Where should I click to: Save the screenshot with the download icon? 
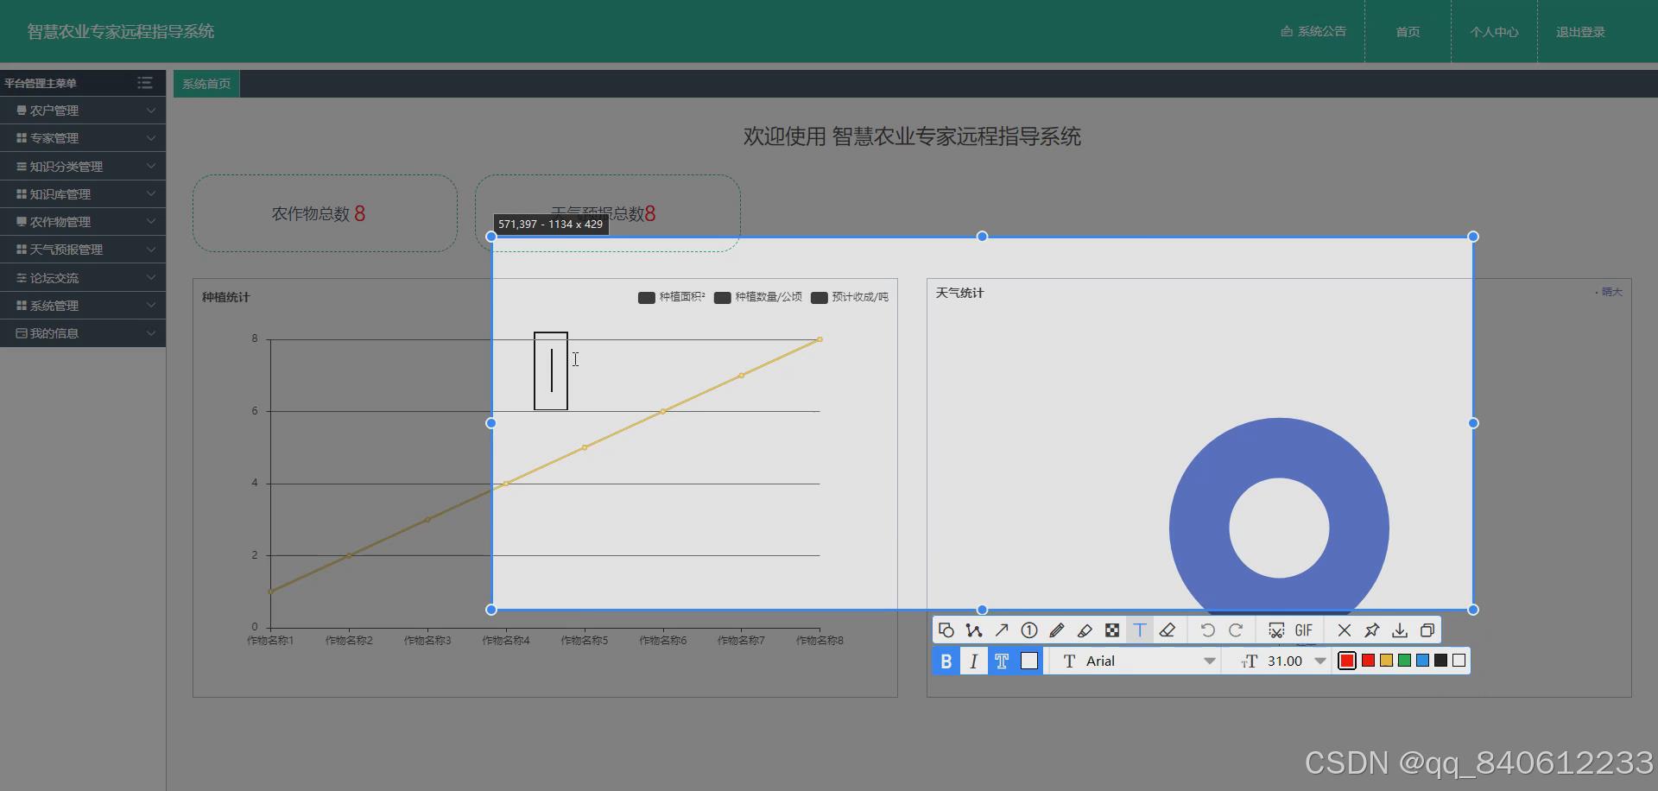(1400, 630)
